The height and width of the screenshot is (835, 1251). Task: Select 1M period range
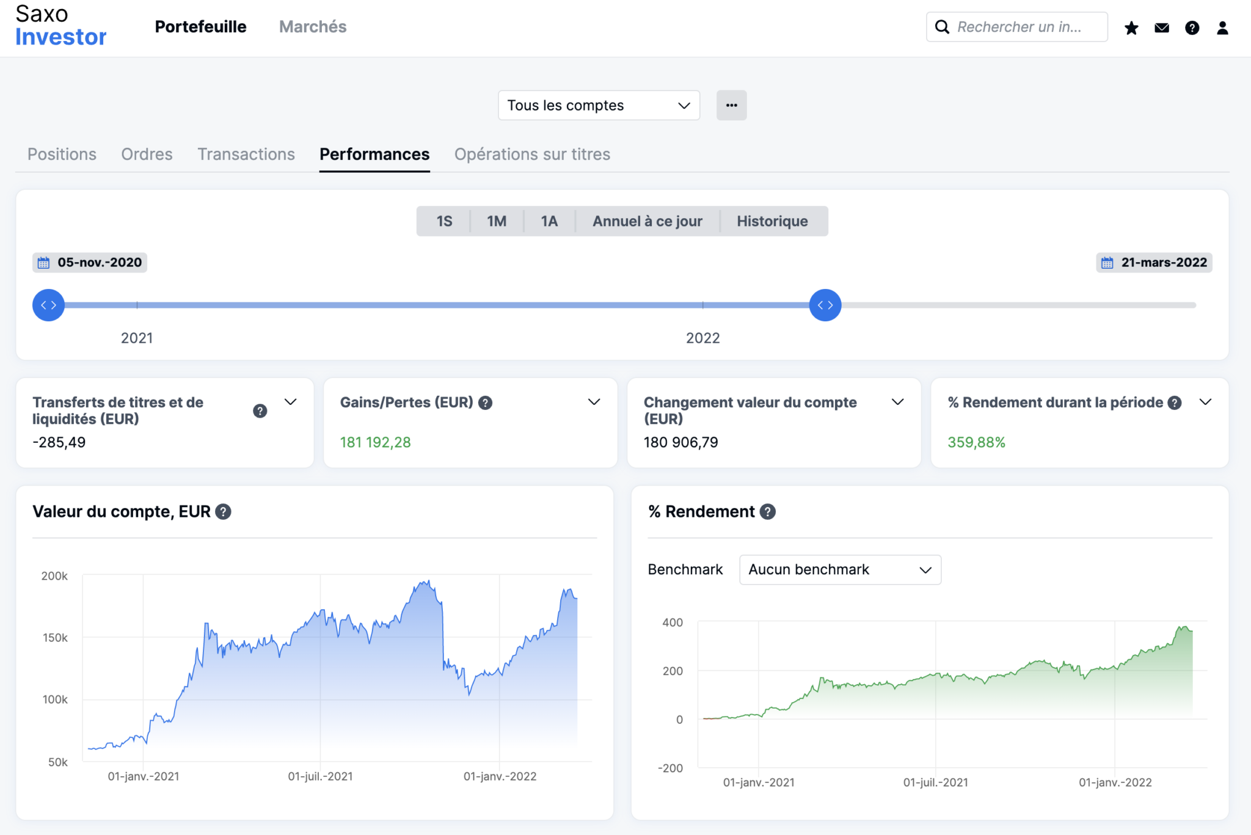coord(497,221)
